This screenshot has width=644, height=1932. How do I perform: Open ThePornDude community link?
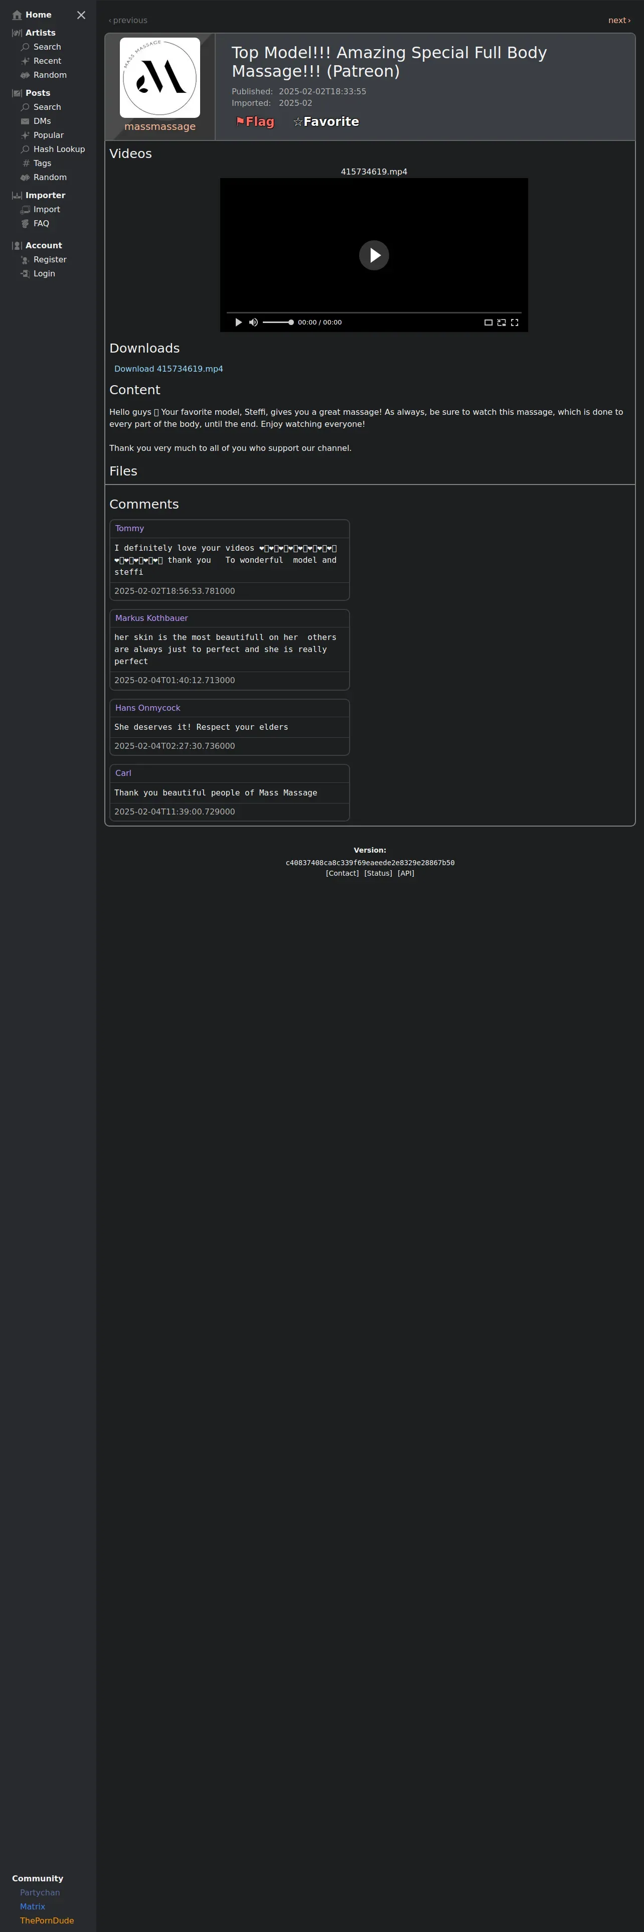[47, 1921]
